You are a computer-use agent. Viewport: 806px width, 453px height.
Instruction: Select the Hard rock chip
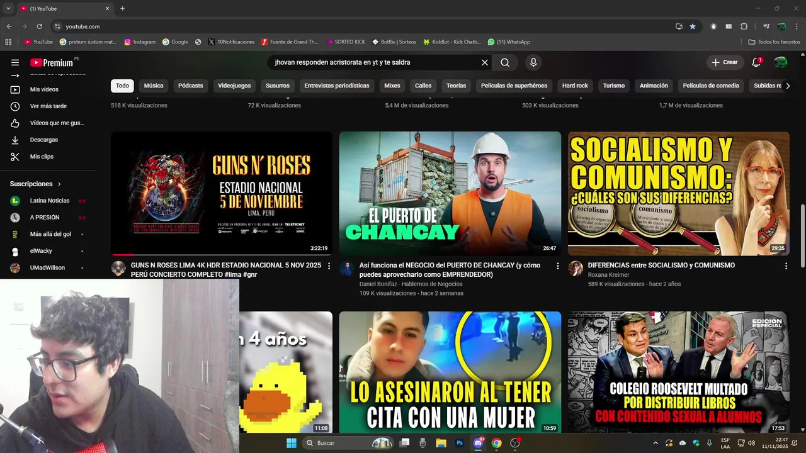[x=575, y=86]
